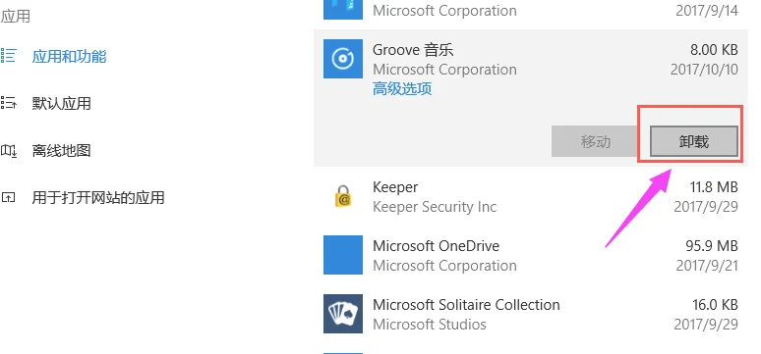Open 高级选项 link for Groove 音乐
The height and width of the screenshot is (354, 761).
coord(402,88)
